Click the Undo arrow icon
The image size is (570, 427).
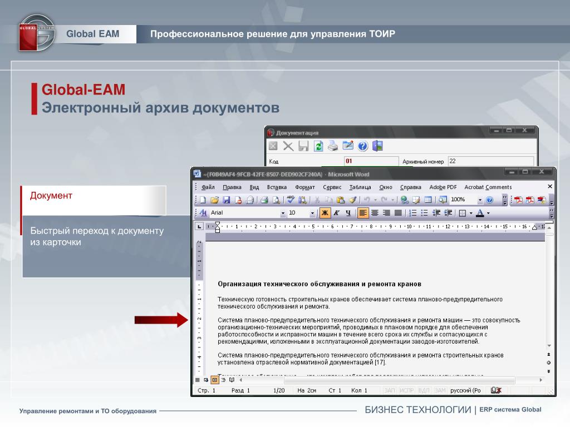tap(367, 200)
